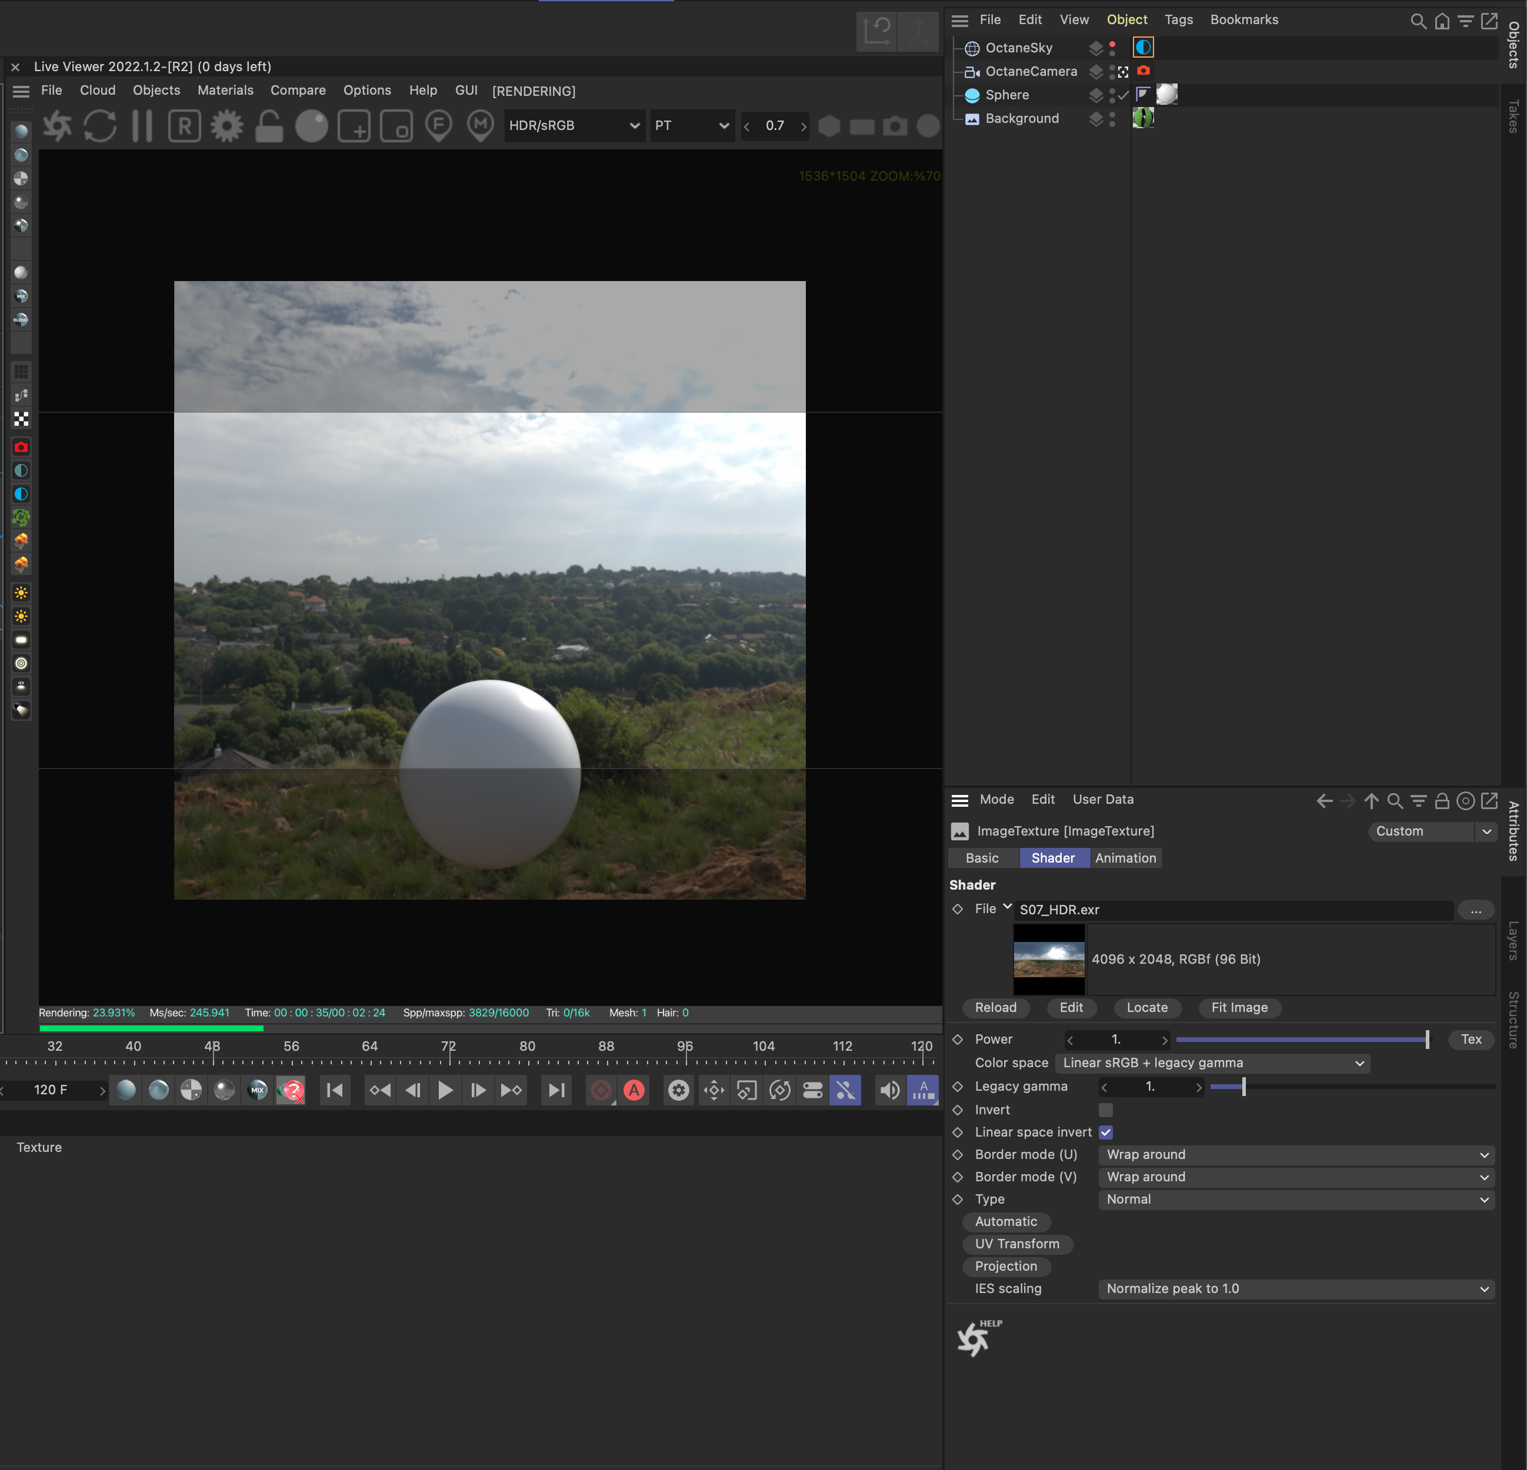This screenshot has height=1470, width=1527.
Task: Click the Projection button
Action: click(1006, 1267)
